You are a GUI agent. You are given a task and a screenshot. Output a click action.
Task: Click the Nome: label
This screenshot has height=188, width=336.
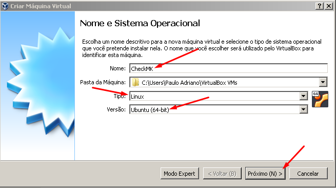point(117,68)
